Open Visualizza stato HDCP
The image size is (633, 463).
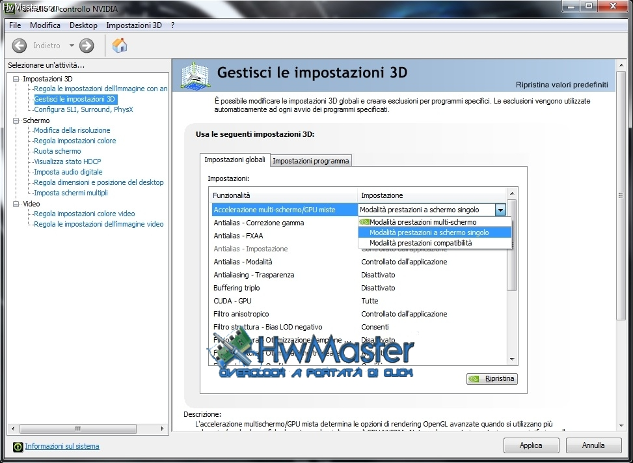tap(68, 161)
